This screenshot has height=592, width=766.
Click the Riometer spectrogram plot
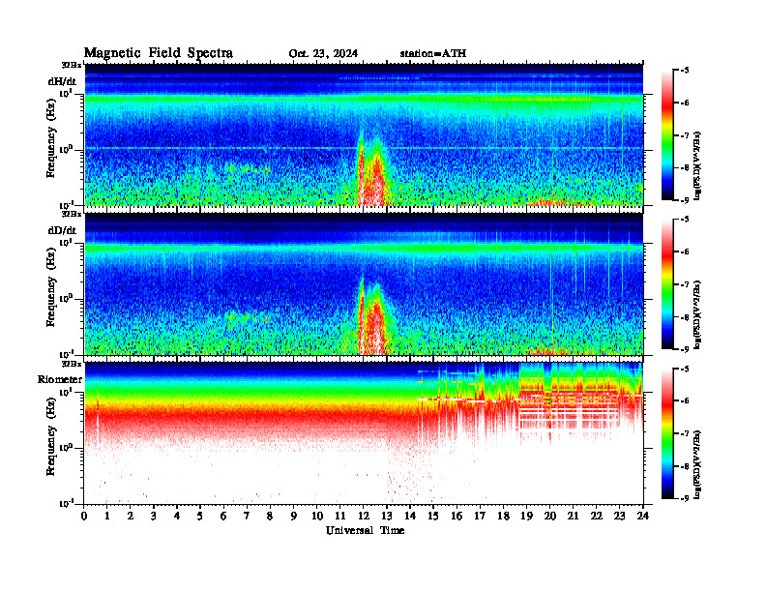(x=364, y=433)
